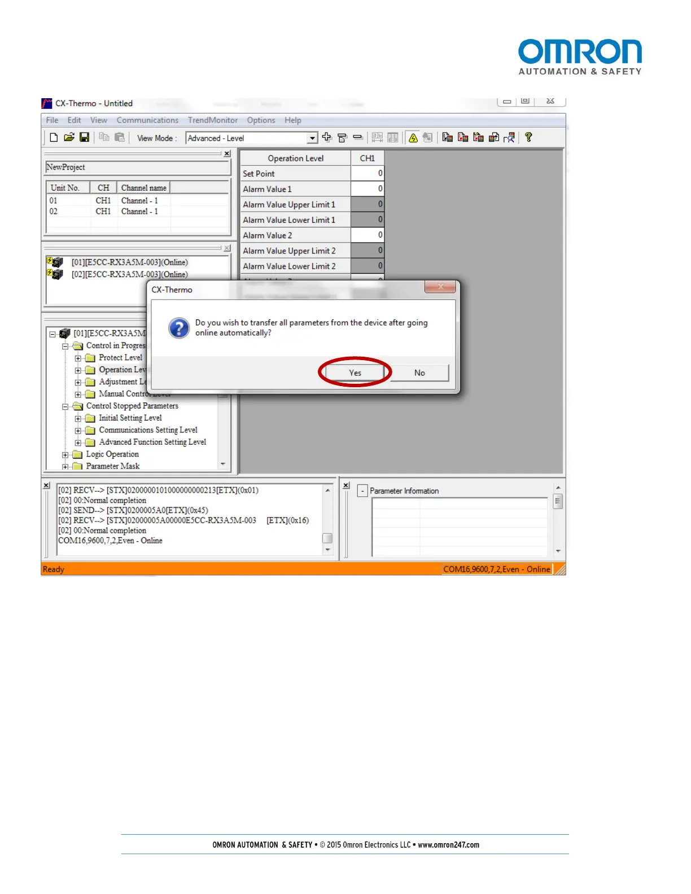The height and width of the screenshot is (894, 691).
Task: Click the Protect Level folder icon
Action: 90,358
